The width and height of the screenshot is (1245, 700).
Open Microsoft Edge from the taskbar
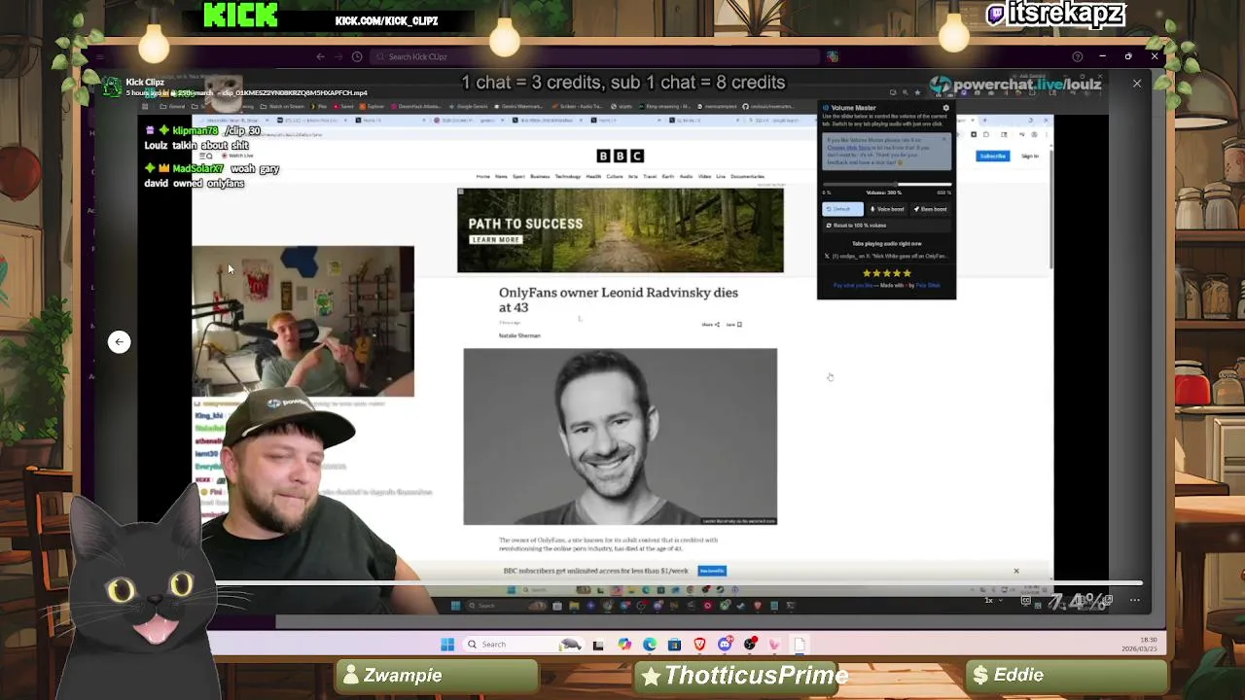click(x=650, y=645)
